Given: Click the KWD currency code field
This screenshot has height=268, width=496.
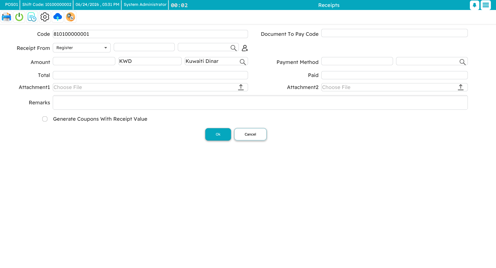Looking at the screenshot, I should click(150, 61).
